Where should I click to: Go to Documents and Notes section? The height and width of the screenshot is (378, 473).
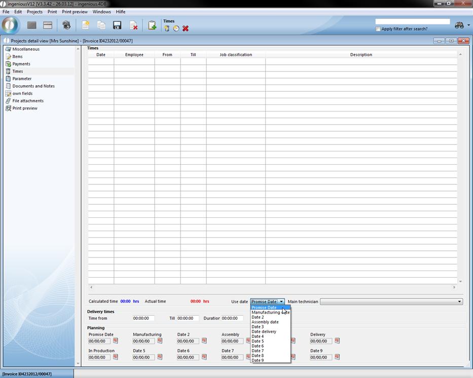[33, 86]
